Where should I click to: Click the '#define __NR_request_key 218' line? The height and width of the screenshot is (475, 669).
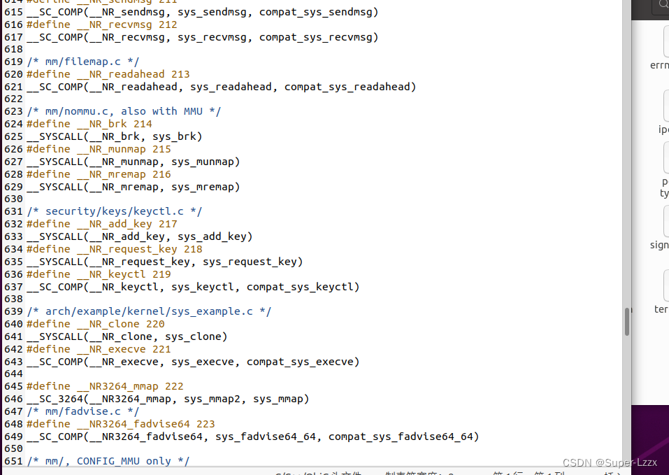tap(115, 249)
